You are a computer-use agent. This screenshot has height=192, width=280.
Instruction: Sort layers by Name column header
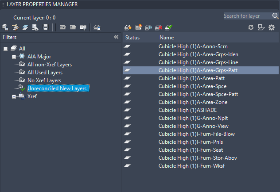[167, 38]
